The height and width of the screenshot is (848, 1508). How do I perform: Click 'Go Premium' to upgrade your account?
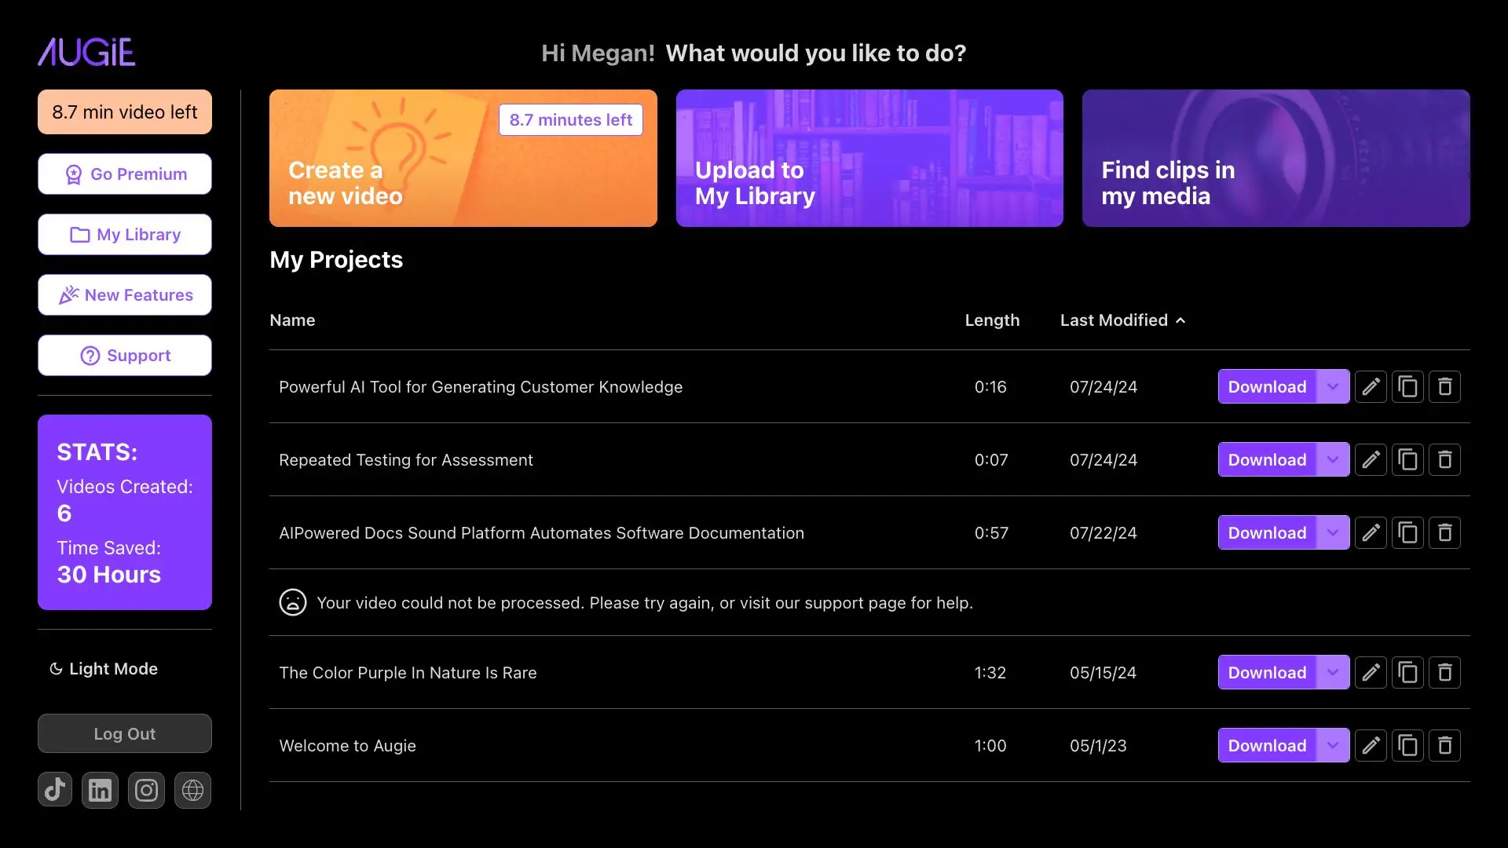124,173
